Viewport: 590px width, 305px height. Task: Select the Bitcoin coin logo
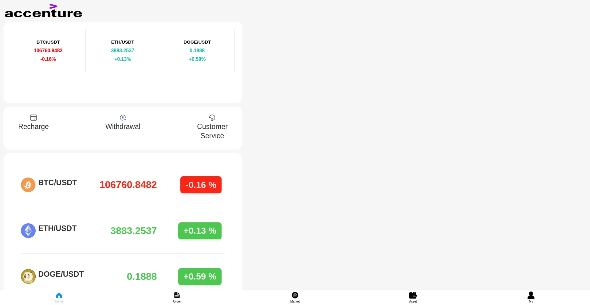[28, 185]
